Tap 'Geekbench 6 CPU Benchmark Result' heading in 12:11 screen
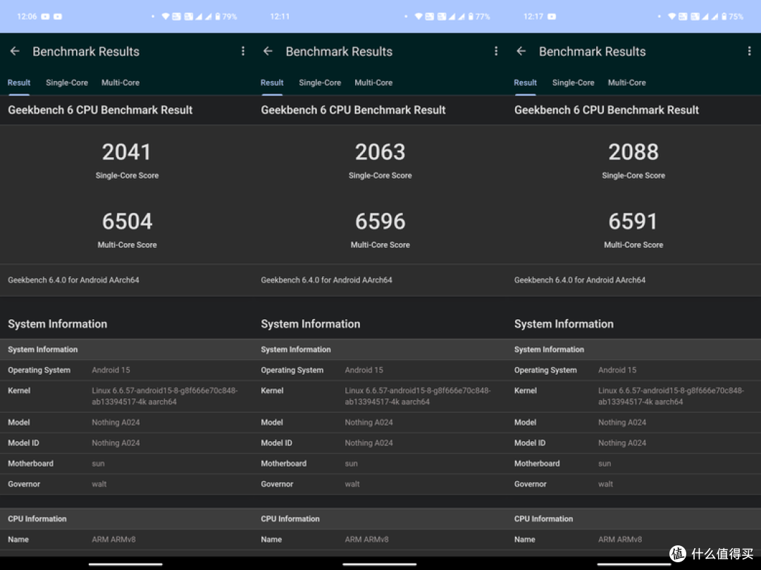 pyautogui.click(x=353, y=110)
